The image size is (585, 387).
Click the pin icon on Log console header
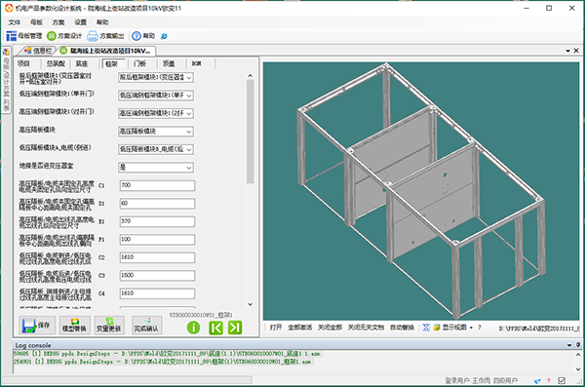pos(578,345)
